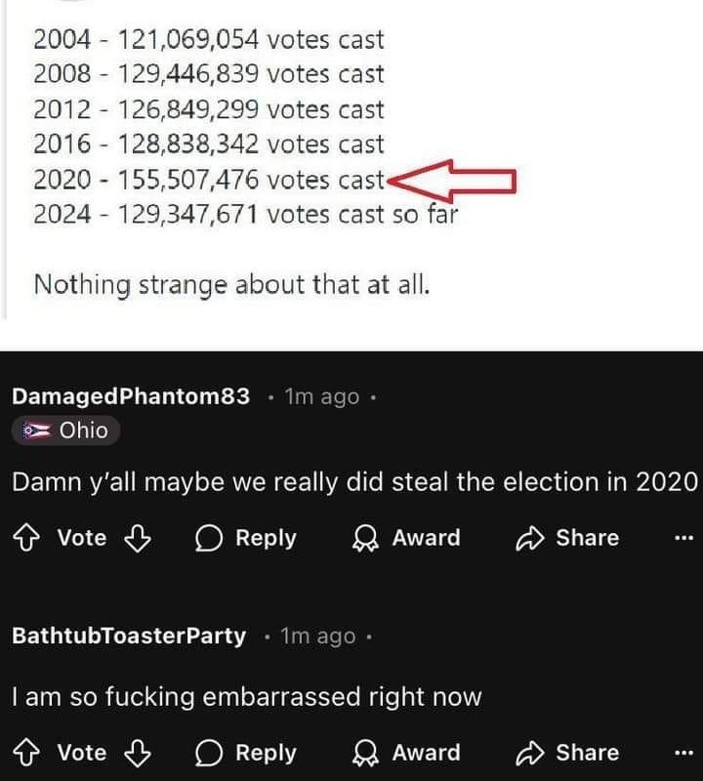
Task: Downvote BathtubToasterParty's comment
Action: (x=141, y=753)
